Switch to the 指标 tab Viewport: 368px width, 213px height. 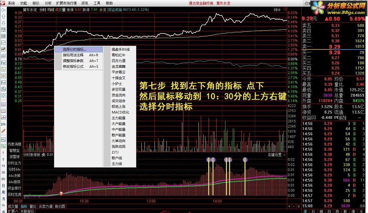point(24,206)
